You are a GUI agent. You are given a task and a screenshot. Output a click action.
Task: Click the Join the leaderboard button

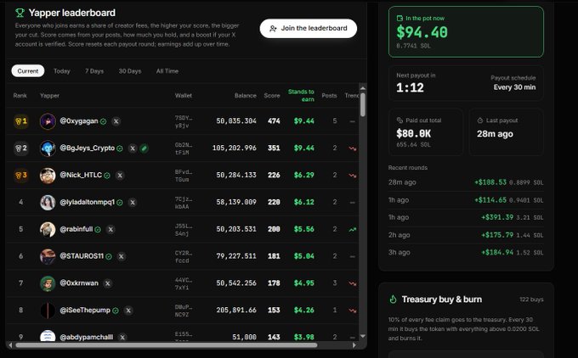click(309, 28)
